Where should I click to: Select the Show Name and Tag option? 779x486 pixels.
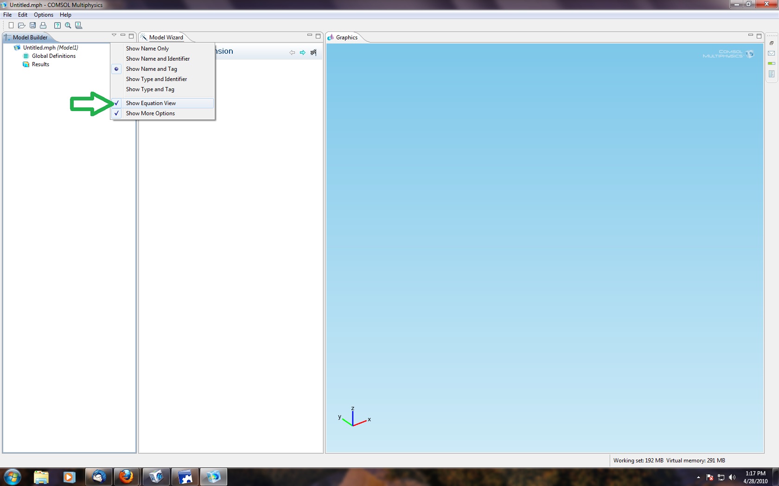click(151, 69)
